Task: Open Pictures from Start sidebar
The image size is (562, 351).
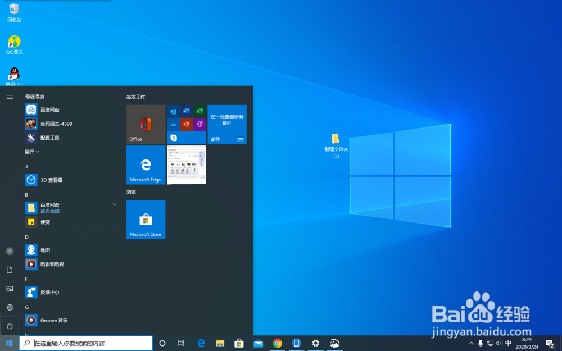Action: (x=10, y=289)
